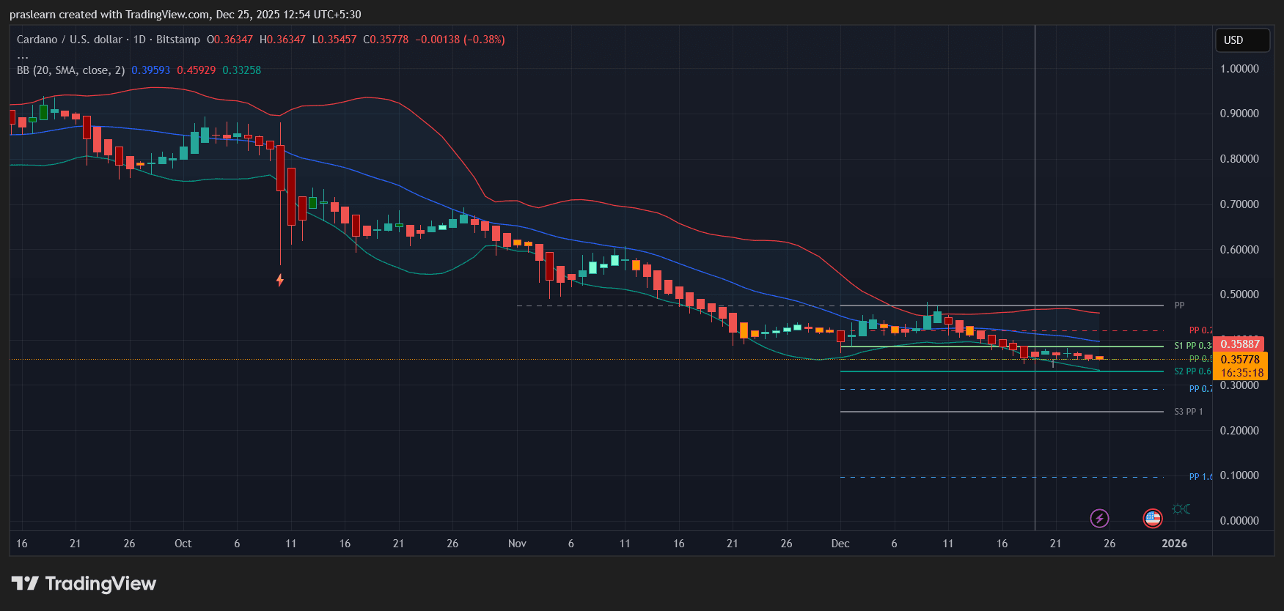This screenshot has height=611, width=1284.
Task: Click the gray PP pivot line label
Action: 1179,305
